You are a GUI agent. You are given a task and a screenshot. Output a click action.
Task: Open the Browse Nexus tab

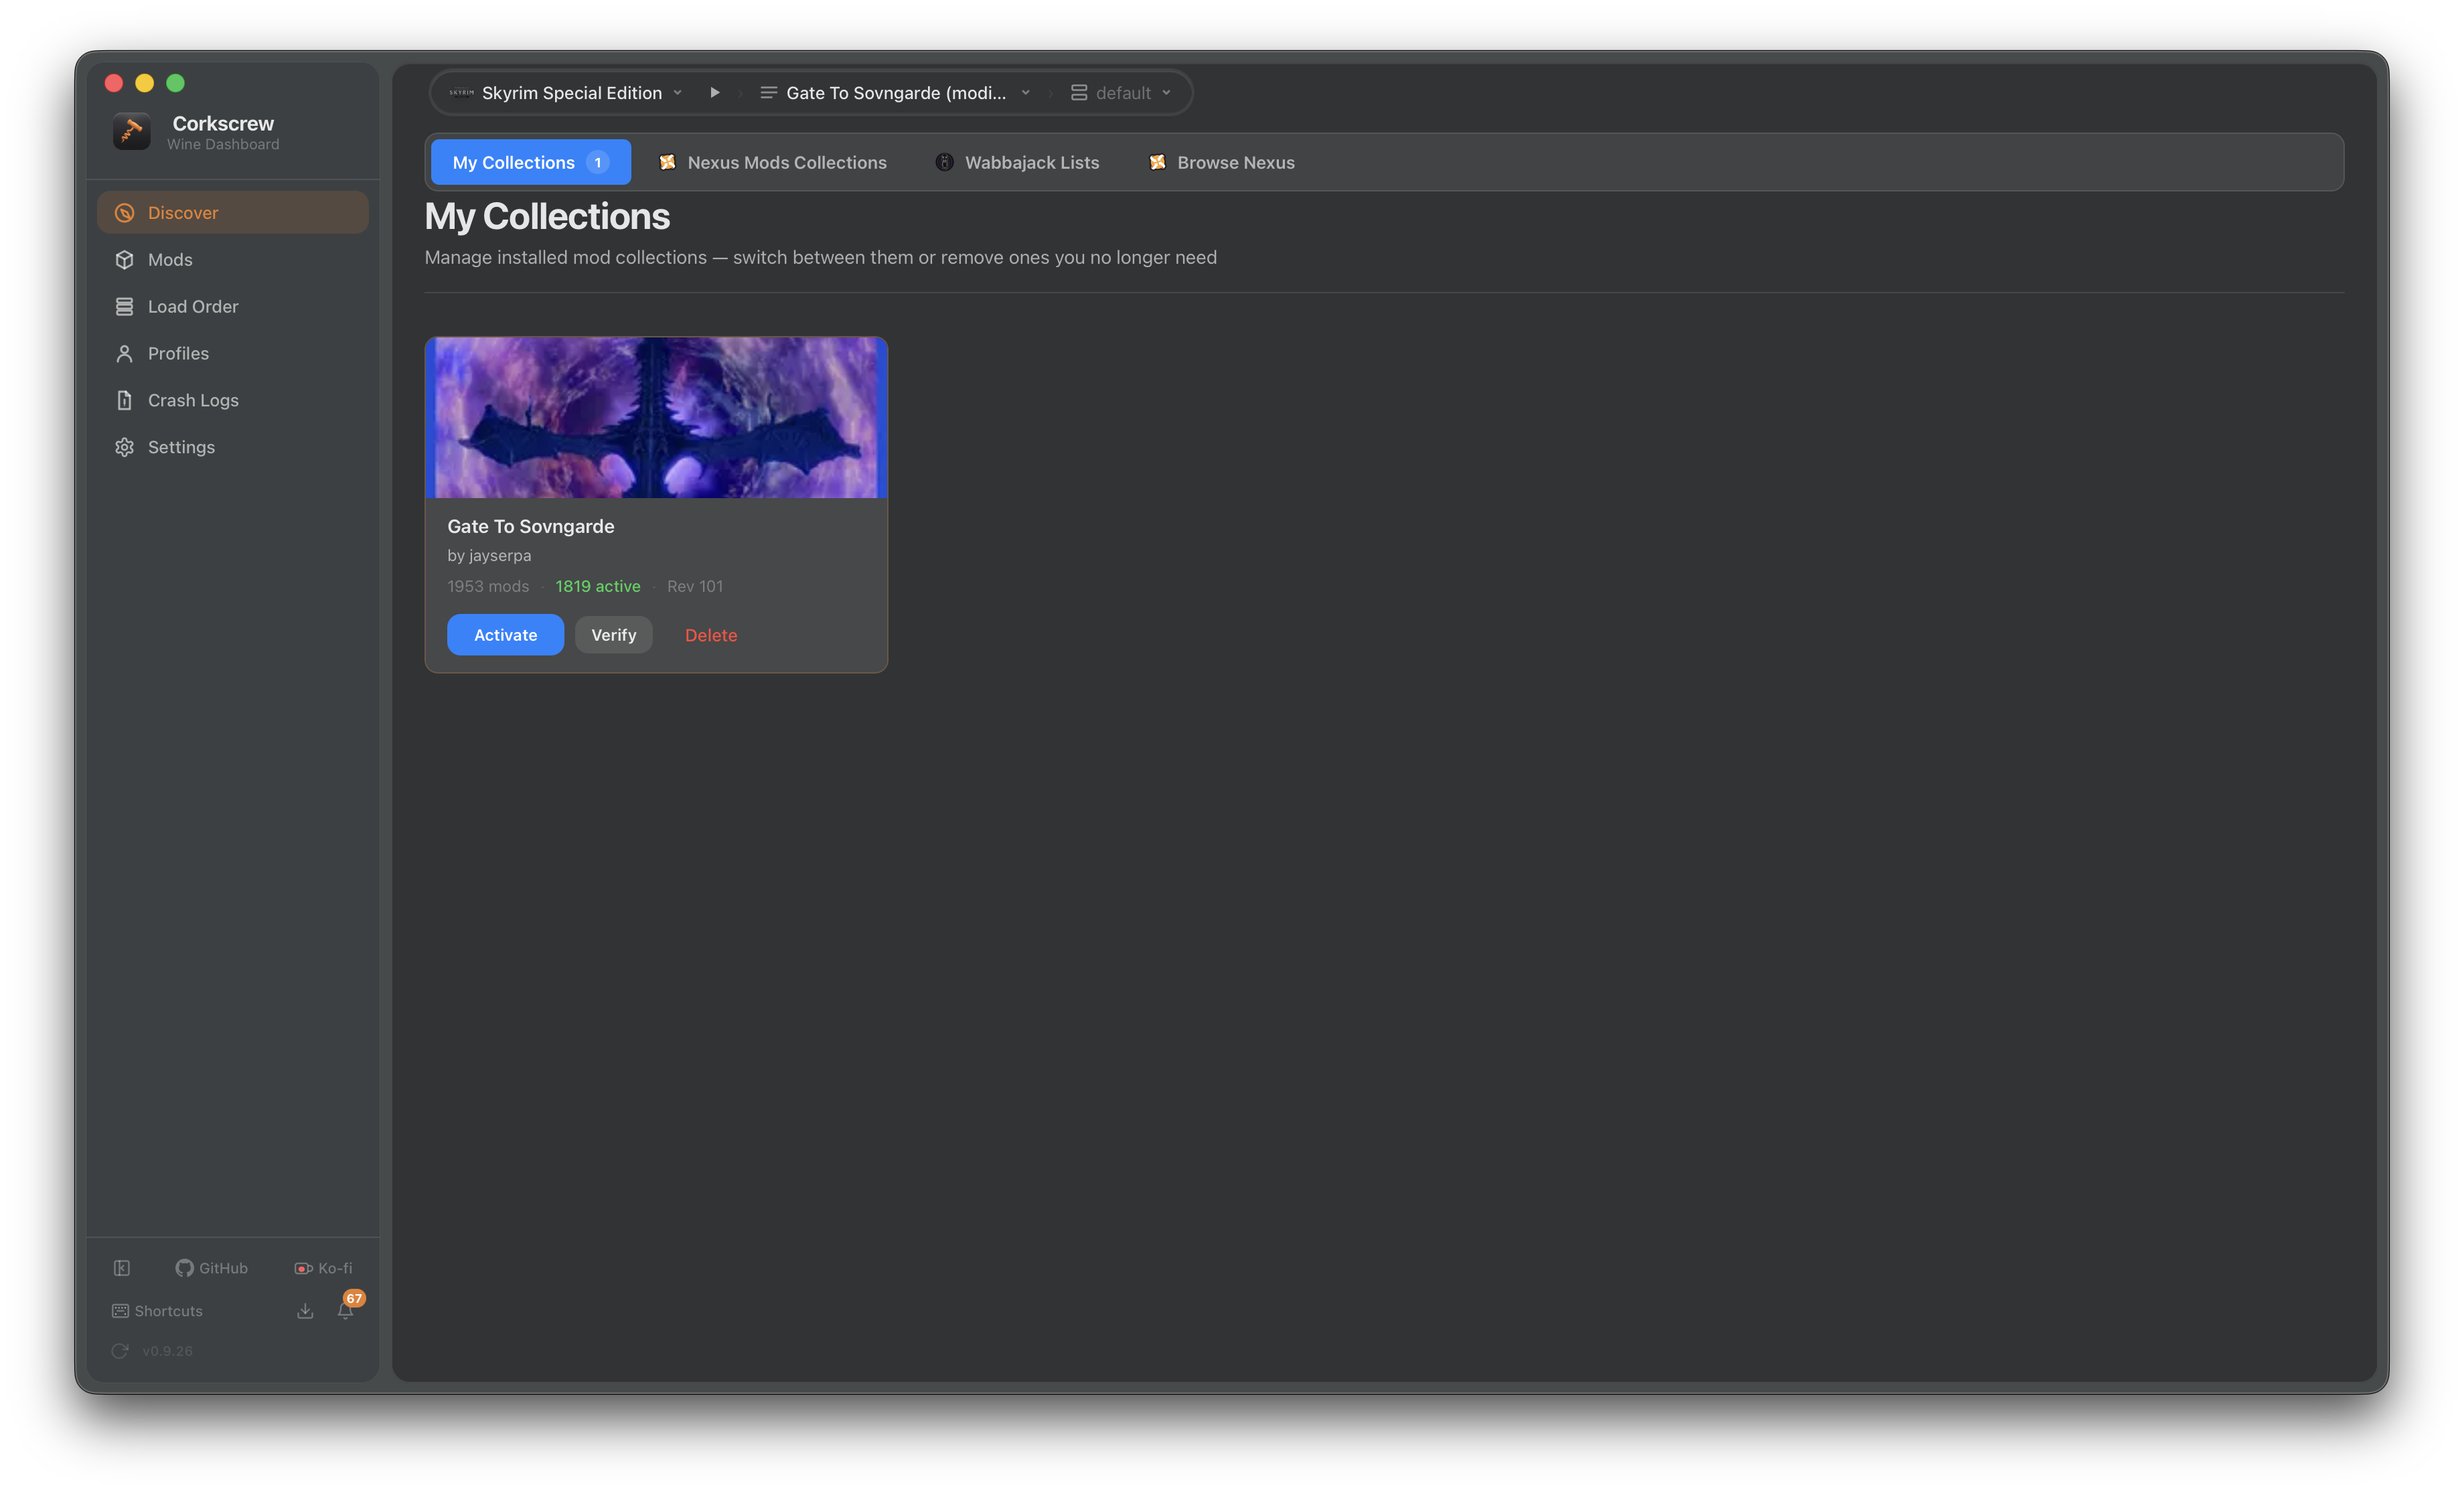tap(1222, 162)
